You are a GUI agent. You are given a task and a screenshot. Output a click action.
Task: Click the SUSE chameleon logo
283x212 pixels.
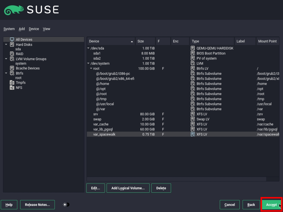[x=14, y=10]
